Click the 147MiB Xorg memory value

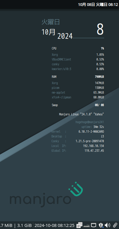tap(99, 83)
